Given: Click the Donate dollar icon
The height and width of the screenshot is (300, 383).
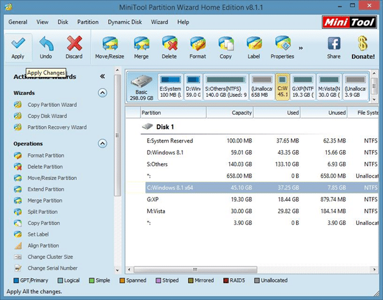Looking at the screenshot, I should point(363,44).
